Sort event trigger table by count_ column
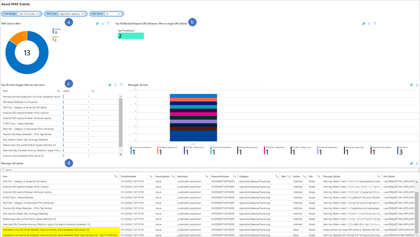 [x=92, y=91]
